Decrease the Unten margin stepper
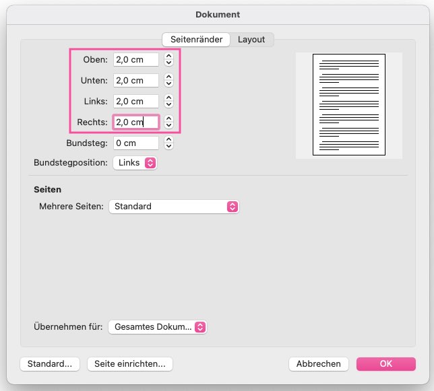Viewport: 434px width, 391px height. (168, 84)
